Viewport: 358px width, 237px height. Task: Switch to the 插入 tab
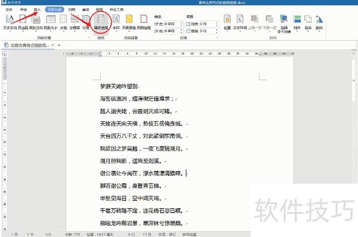37,10
